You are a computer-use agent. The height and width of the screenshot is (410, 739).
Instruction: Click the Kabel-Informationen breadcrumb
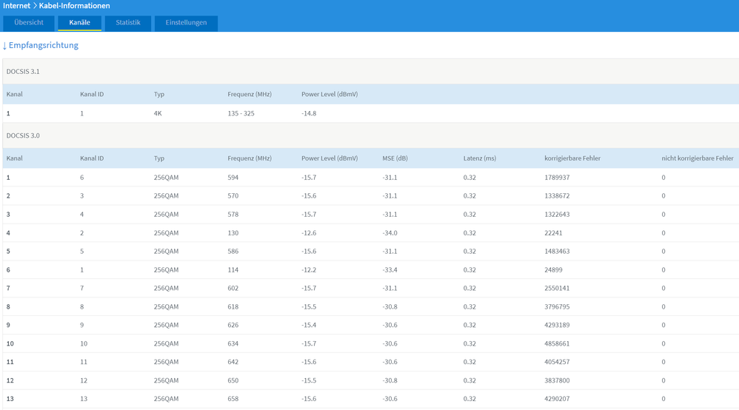point(74,6)
